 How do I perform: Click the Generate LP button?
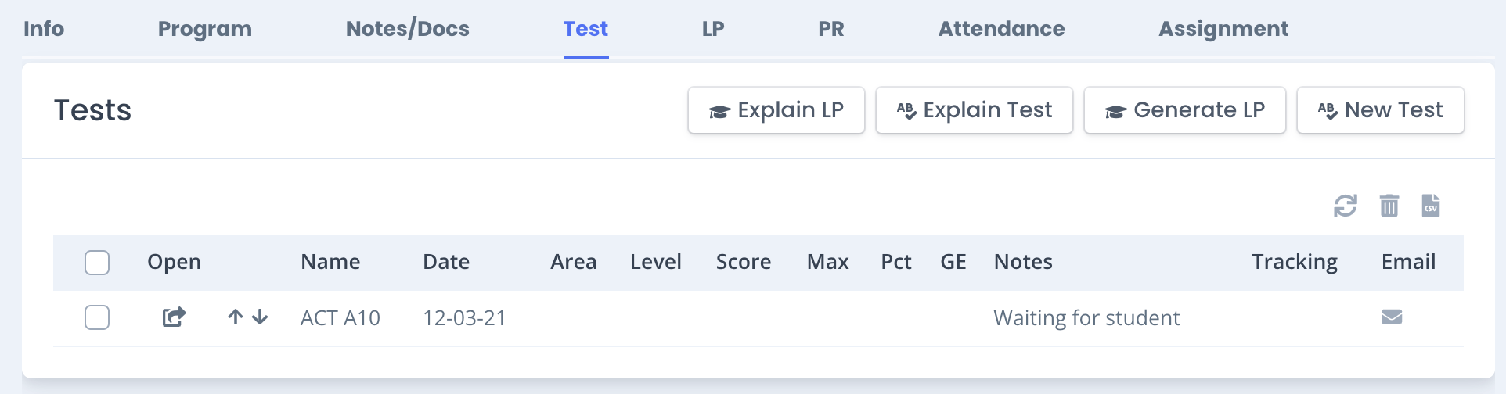1185,110
